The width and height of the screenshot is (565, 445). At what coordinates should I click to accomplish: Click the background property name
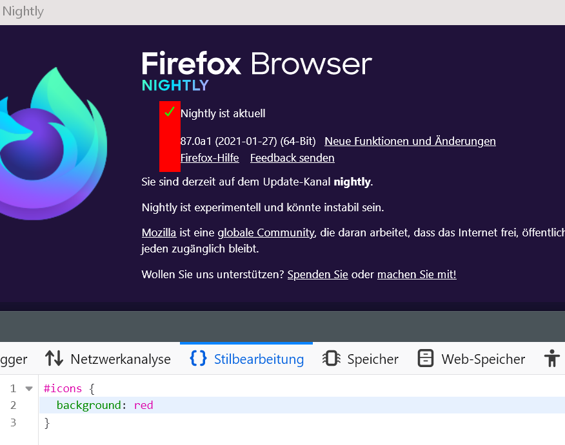pos(88,405)
